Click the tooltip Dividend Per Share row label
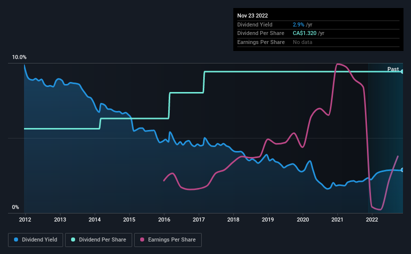 (260, 33)
